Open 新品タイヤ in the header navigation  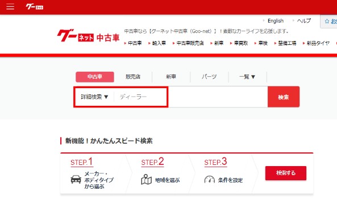318,43
